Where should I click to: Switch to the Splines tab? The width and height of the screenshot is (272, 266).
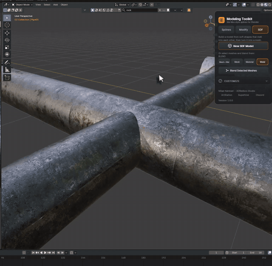coord(226,30)
